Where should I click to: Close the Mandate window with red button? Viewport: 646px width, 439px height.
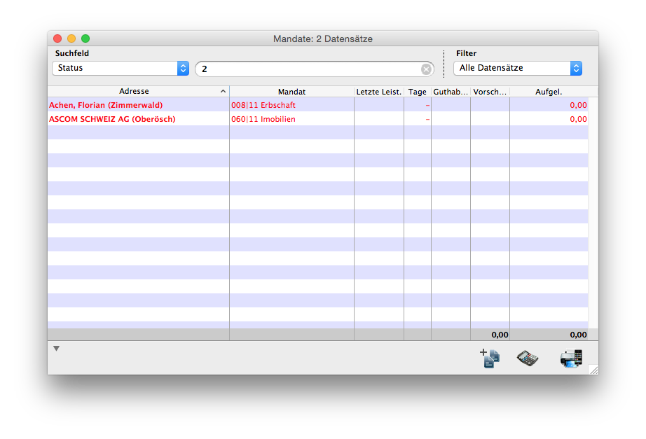pos(57,39)
